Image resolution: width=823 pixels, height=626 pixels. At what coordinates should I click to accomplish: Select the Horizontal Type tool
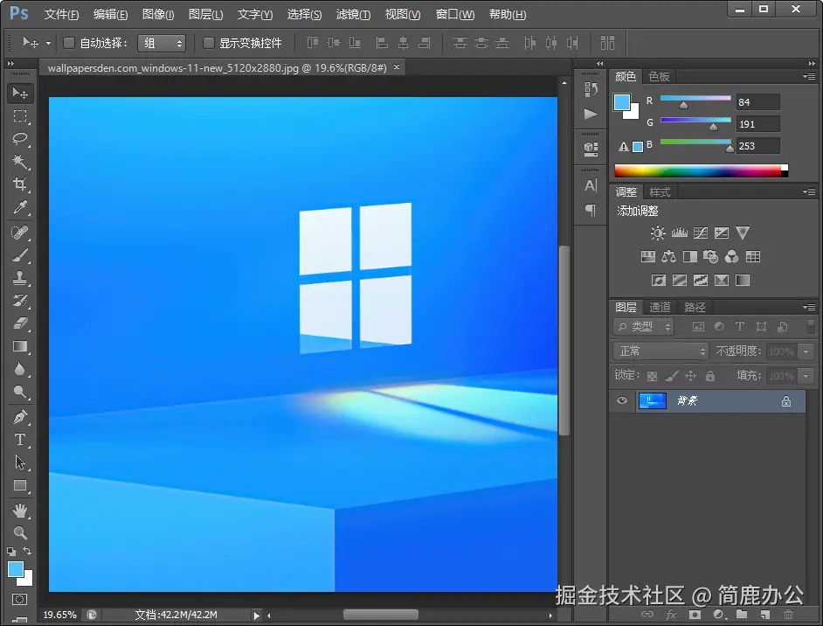pyautogui.click(x=20, y=440)
